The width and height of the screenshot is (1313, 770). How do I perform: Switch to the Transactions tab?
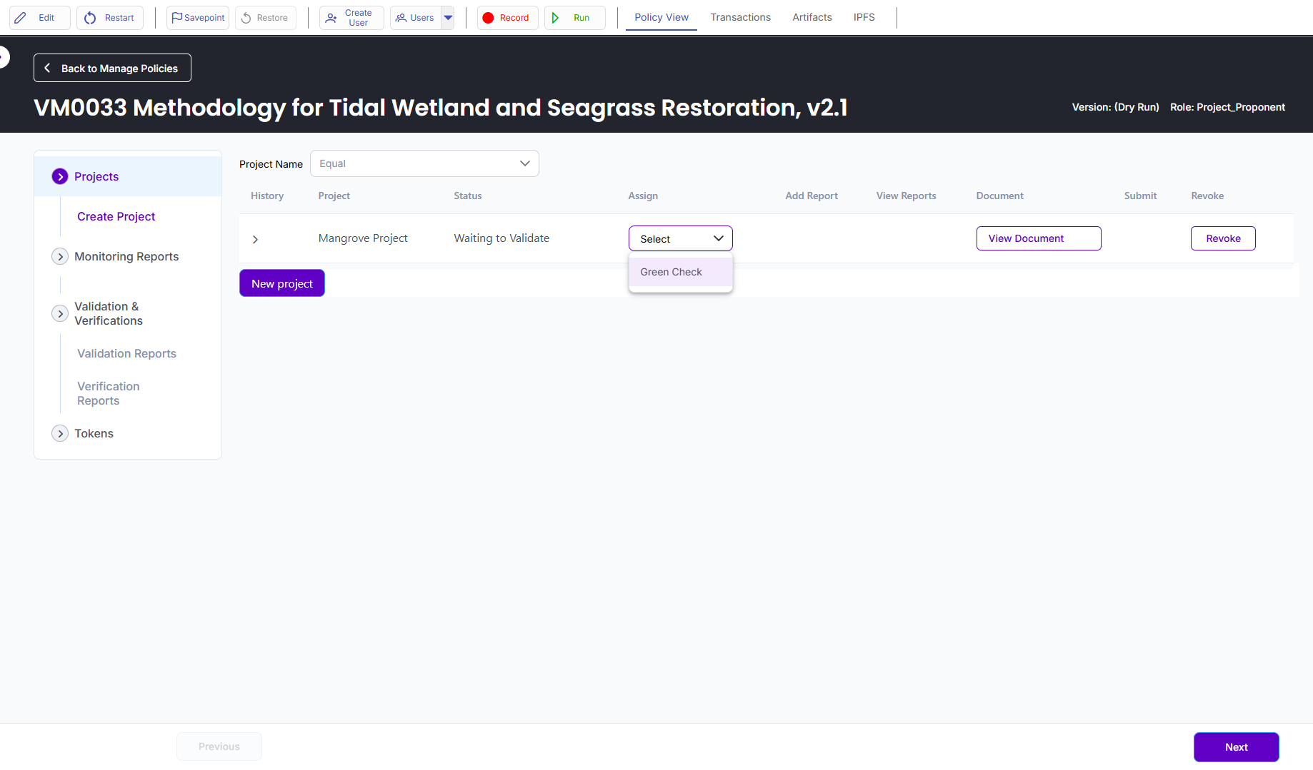point(740,17)
